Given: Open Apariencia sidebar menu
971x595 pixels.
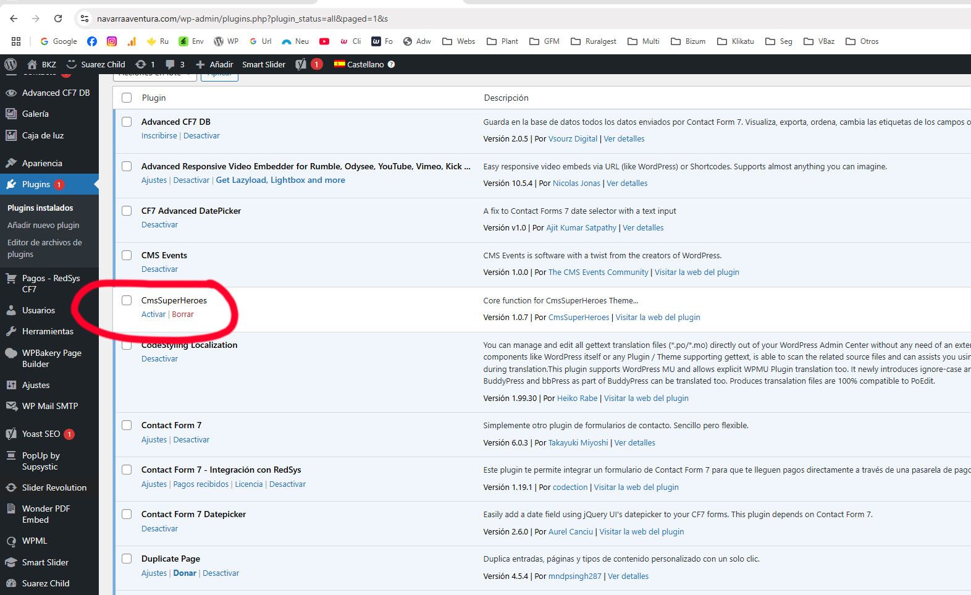Looking at the screenshot, I should tap(49, 163).
